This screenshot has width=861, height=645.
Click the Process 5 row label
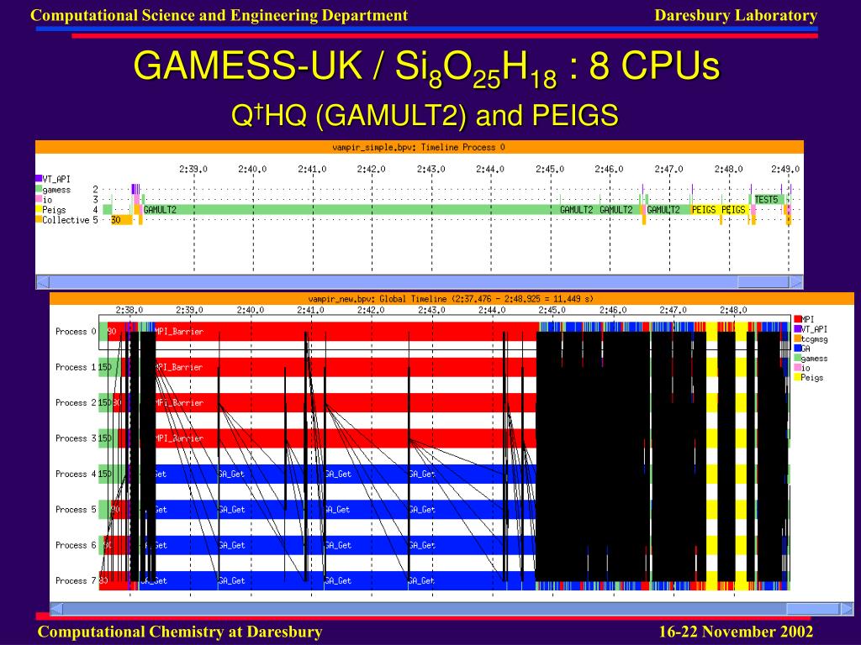(x=76, y=510)
